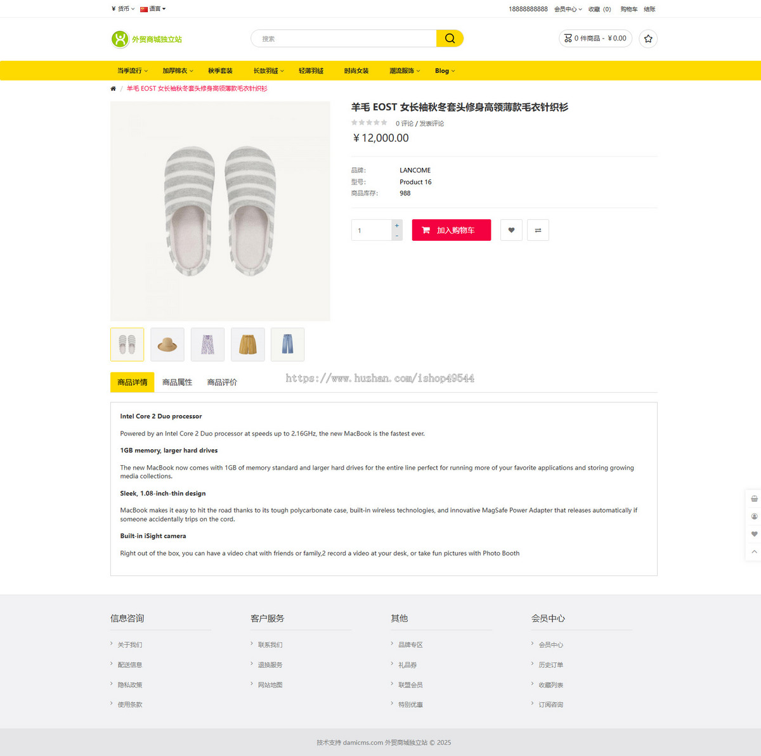The width and height of the screenshot is (761, 756).
Task: Open the 语言 language dropdown
Action: click(153, 9)
